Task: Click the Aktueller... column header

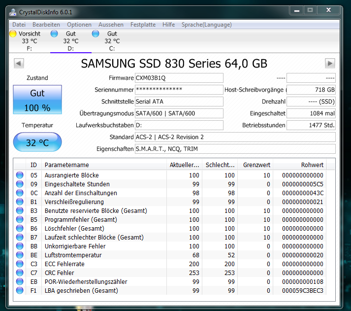Action: click(184, 165)
